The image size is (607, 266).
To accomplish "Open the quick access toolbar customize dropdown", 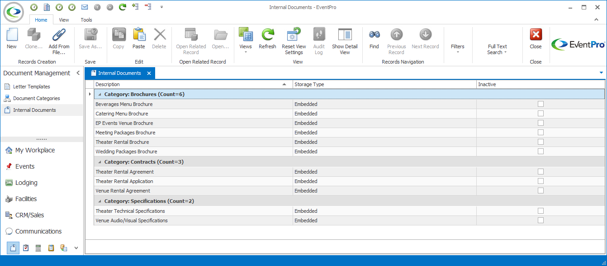I will tap(161, 7).
